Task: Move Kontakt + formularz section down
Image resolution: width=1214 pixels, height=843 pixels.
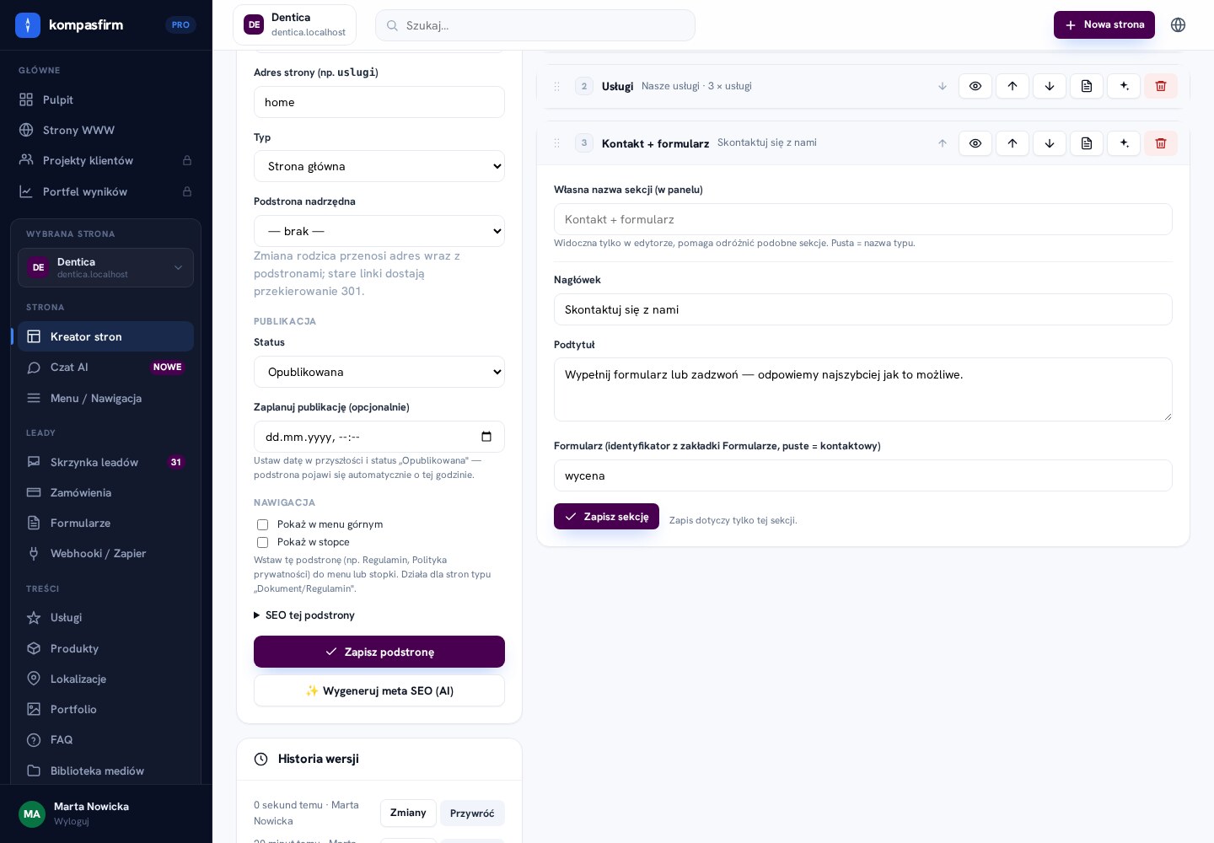Action: tap(1049, 143)
